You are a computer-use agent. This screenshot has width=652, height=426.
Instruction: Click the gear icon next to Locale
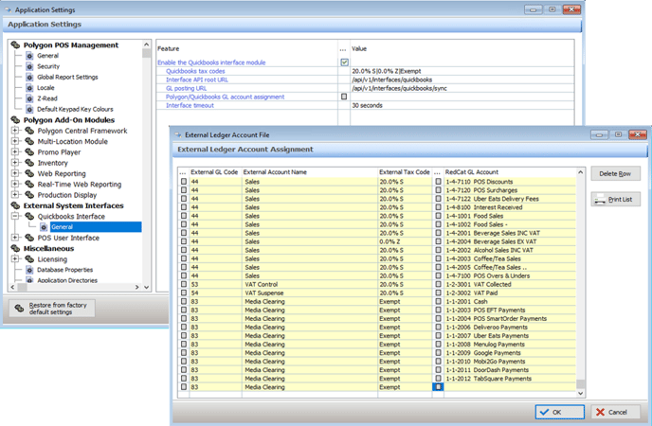[x=29, y=88]
